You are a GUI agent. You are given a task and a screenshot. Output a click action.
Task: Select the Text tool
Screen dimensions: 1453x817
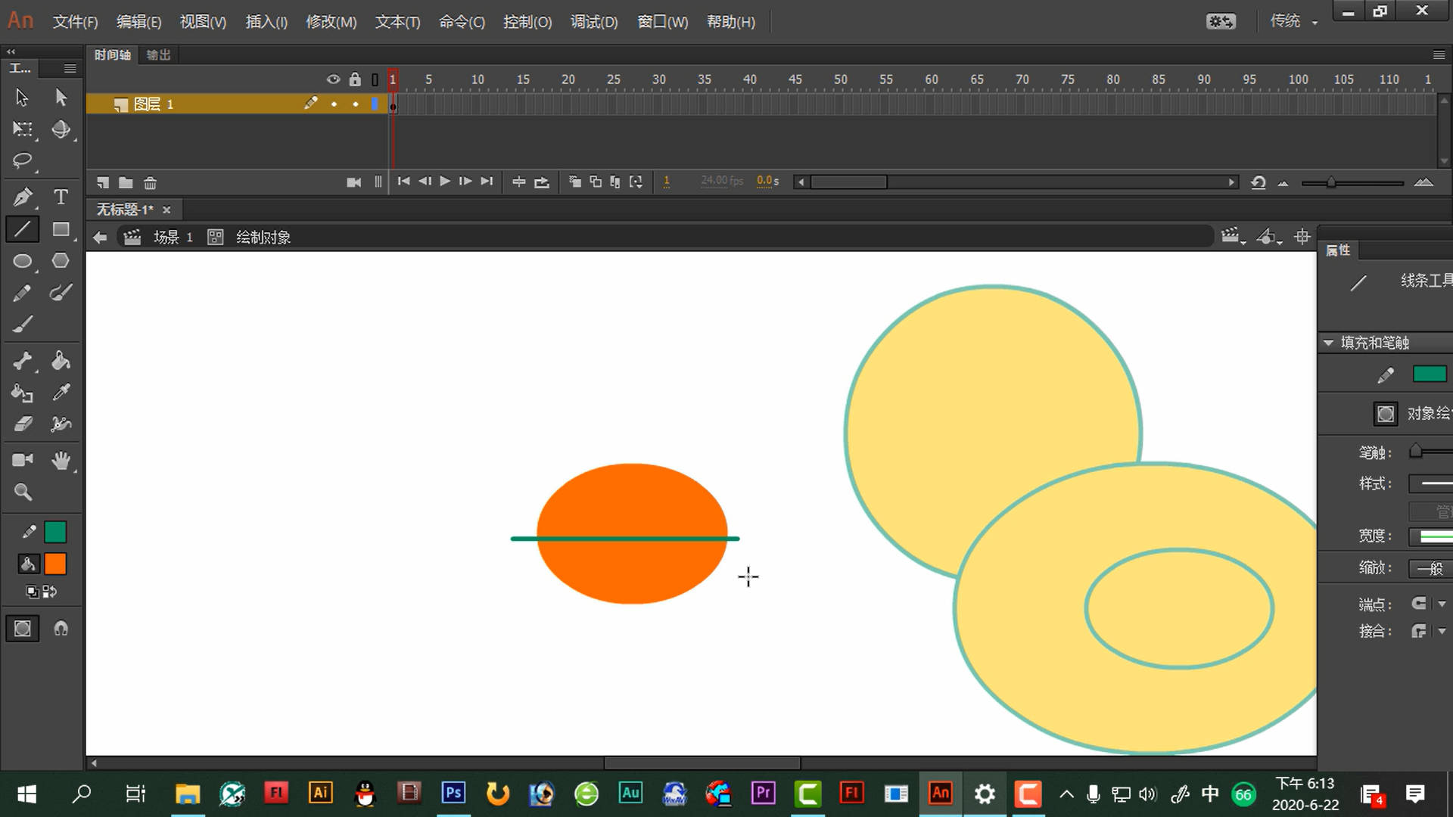click(61, 197)
